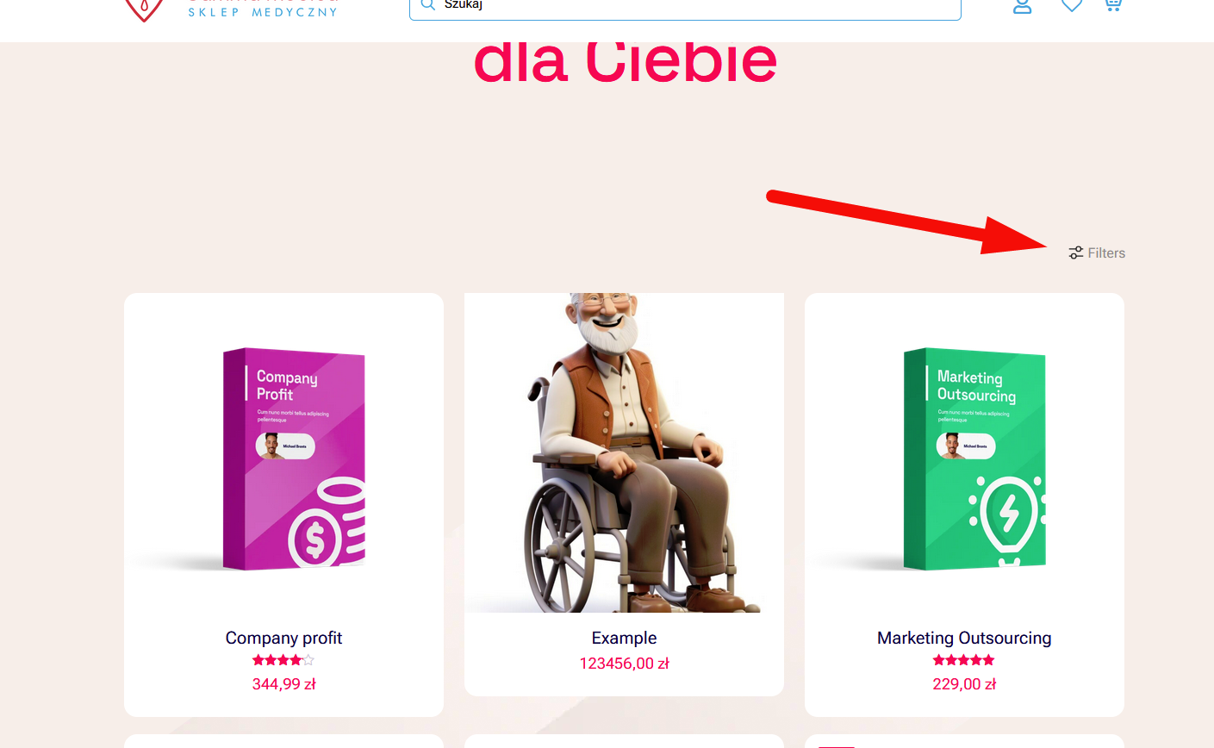The width and height of the screenshot is (1214, 748).
Task: Select the Company profit product title
Action: [x=283, y=638]
